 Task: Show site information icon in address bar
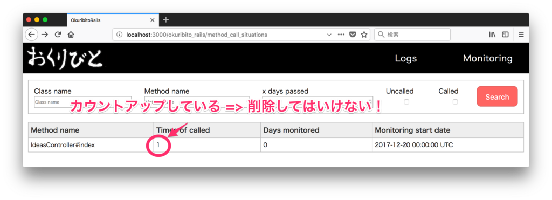click(x=119, y=35)
